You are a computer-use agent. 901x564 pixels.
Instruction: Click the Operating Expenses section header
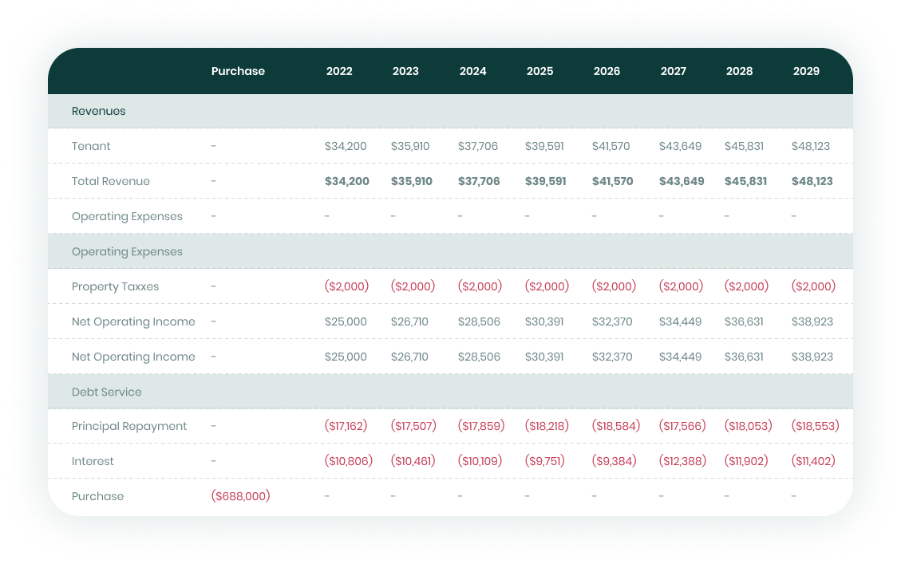click(x=127, y=251)
